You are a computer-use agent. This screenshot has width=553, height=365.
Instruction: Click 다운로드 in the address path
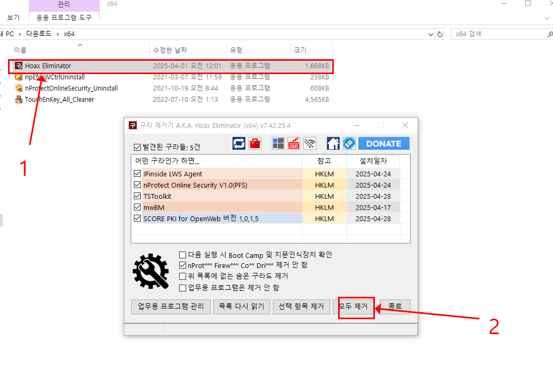pyautogui.click(x=39, y=34)
